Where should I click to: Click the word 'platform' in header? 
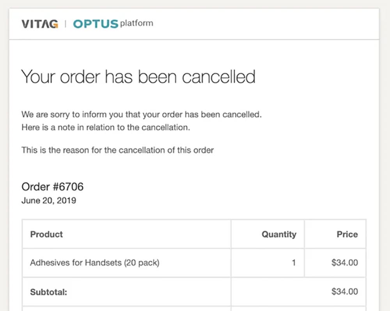click(x=136, y=23)
